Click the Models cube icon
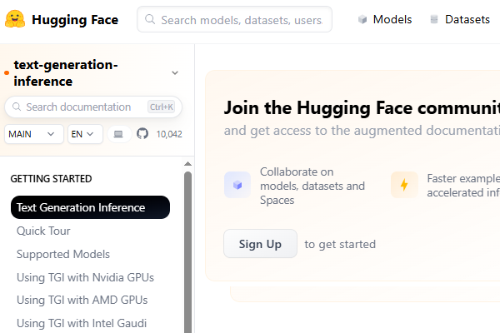 pyautogui.click(x=362, y=19)
